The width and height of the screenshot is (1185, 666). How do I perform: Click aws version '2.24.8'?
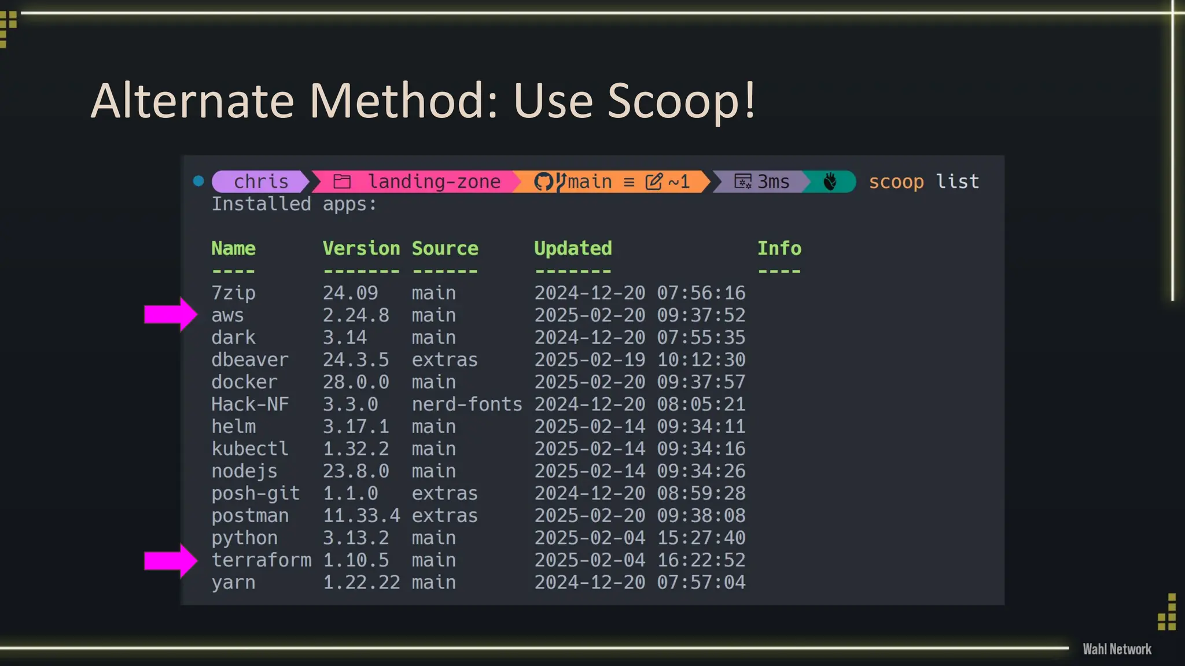[356, 315]
